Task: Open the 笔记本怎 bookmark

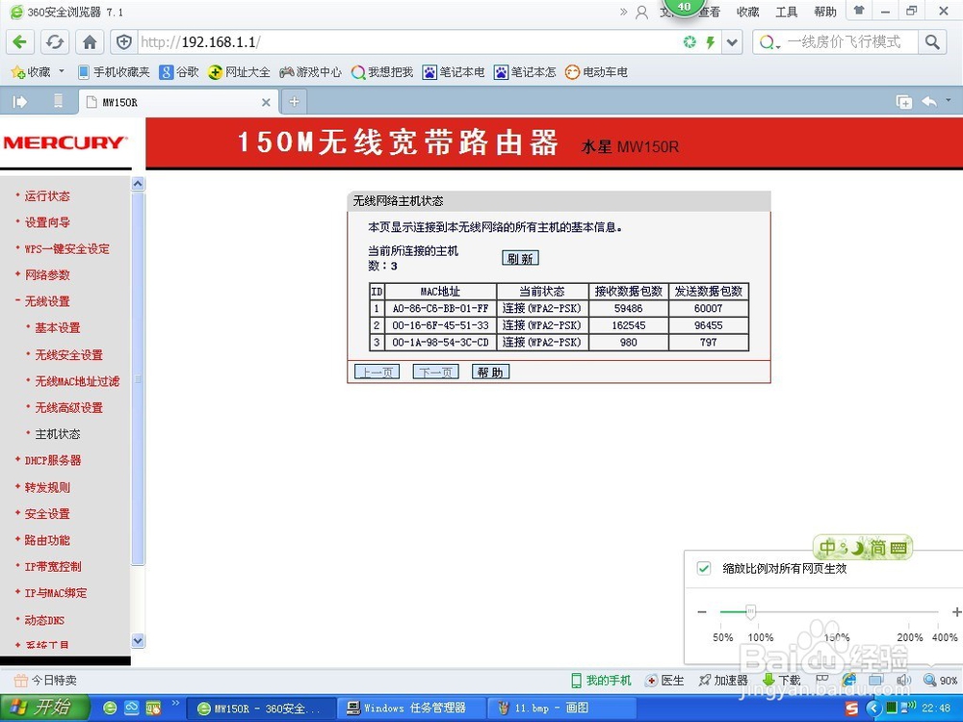Action: click(x=525, y=72)
